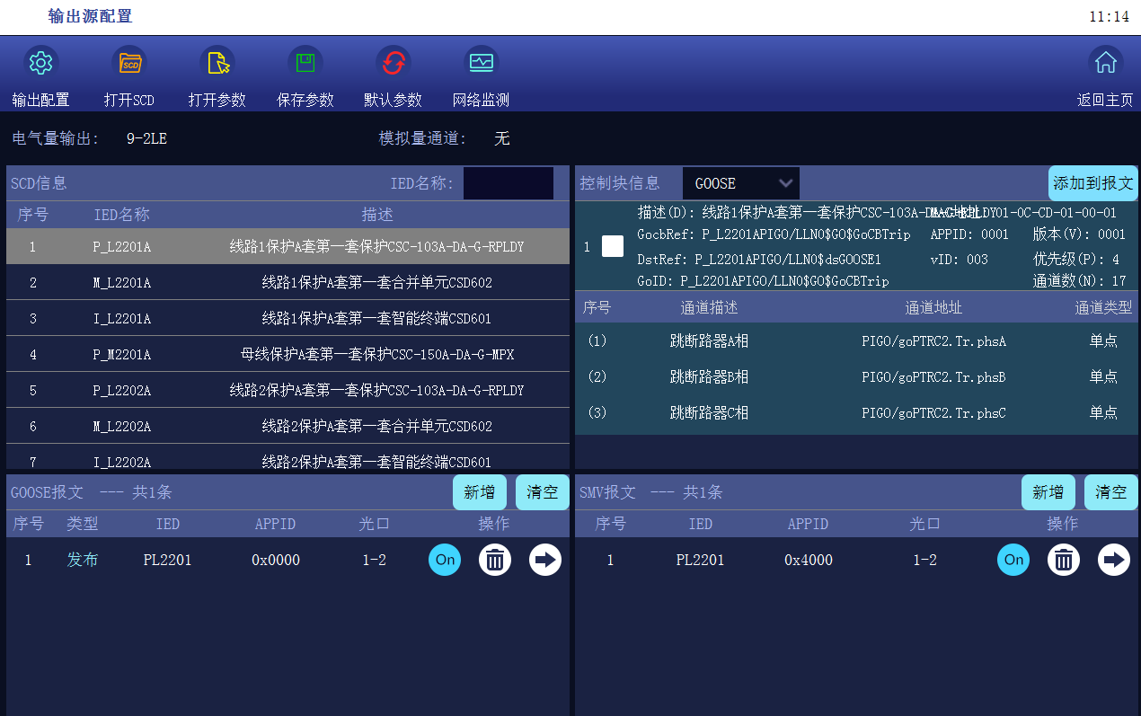Toggle the SMV message On switch
The width and height of the screenshot is (1141, 716).
coord(1013,560)
